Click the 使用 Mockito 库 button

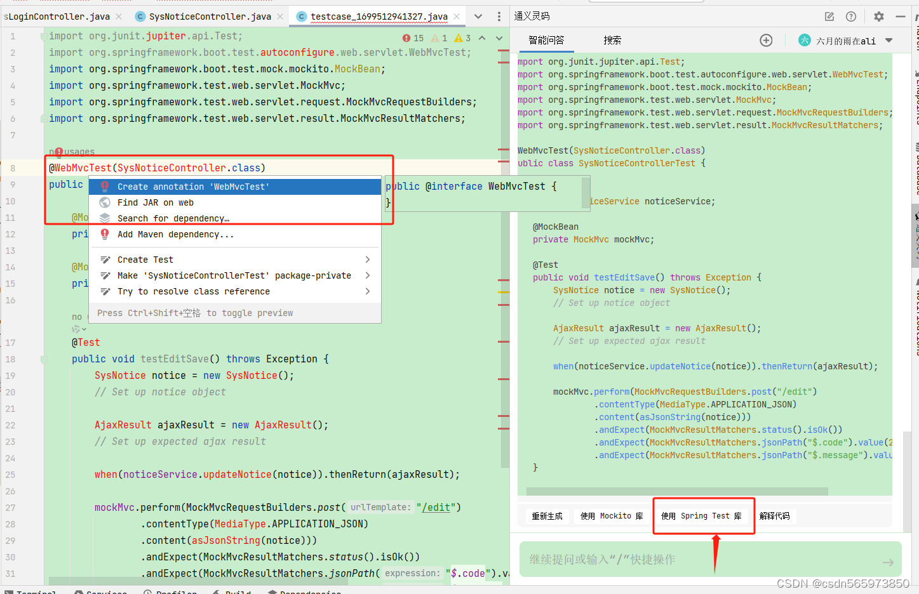pos(612,516)
